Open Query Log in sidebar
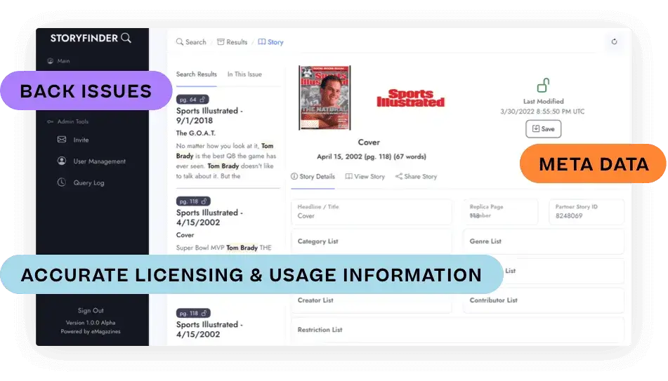This screenshot has height=381, width=668. (x=89, y=182)
